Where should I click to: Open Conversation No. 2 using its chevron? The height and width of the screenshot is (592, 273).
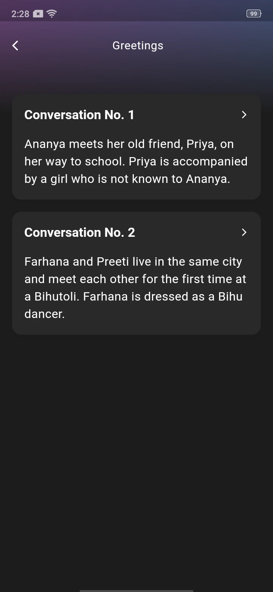tap(244, 232)
